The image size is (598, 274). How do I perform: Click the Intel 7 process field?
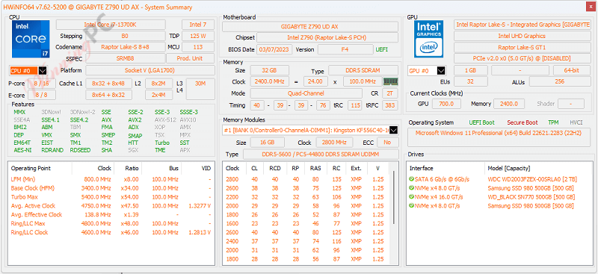pos(198,25)
